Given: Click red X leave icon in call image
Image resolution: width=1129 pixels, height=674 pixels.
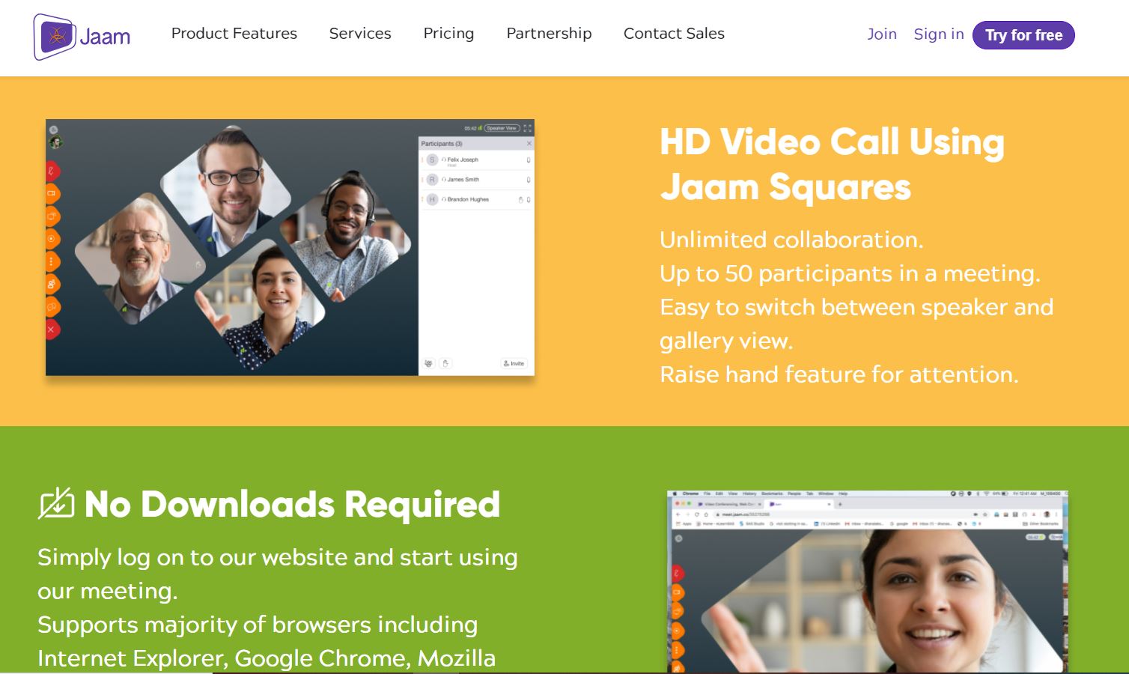Looking at the screenshot, I should click(52, 330).
